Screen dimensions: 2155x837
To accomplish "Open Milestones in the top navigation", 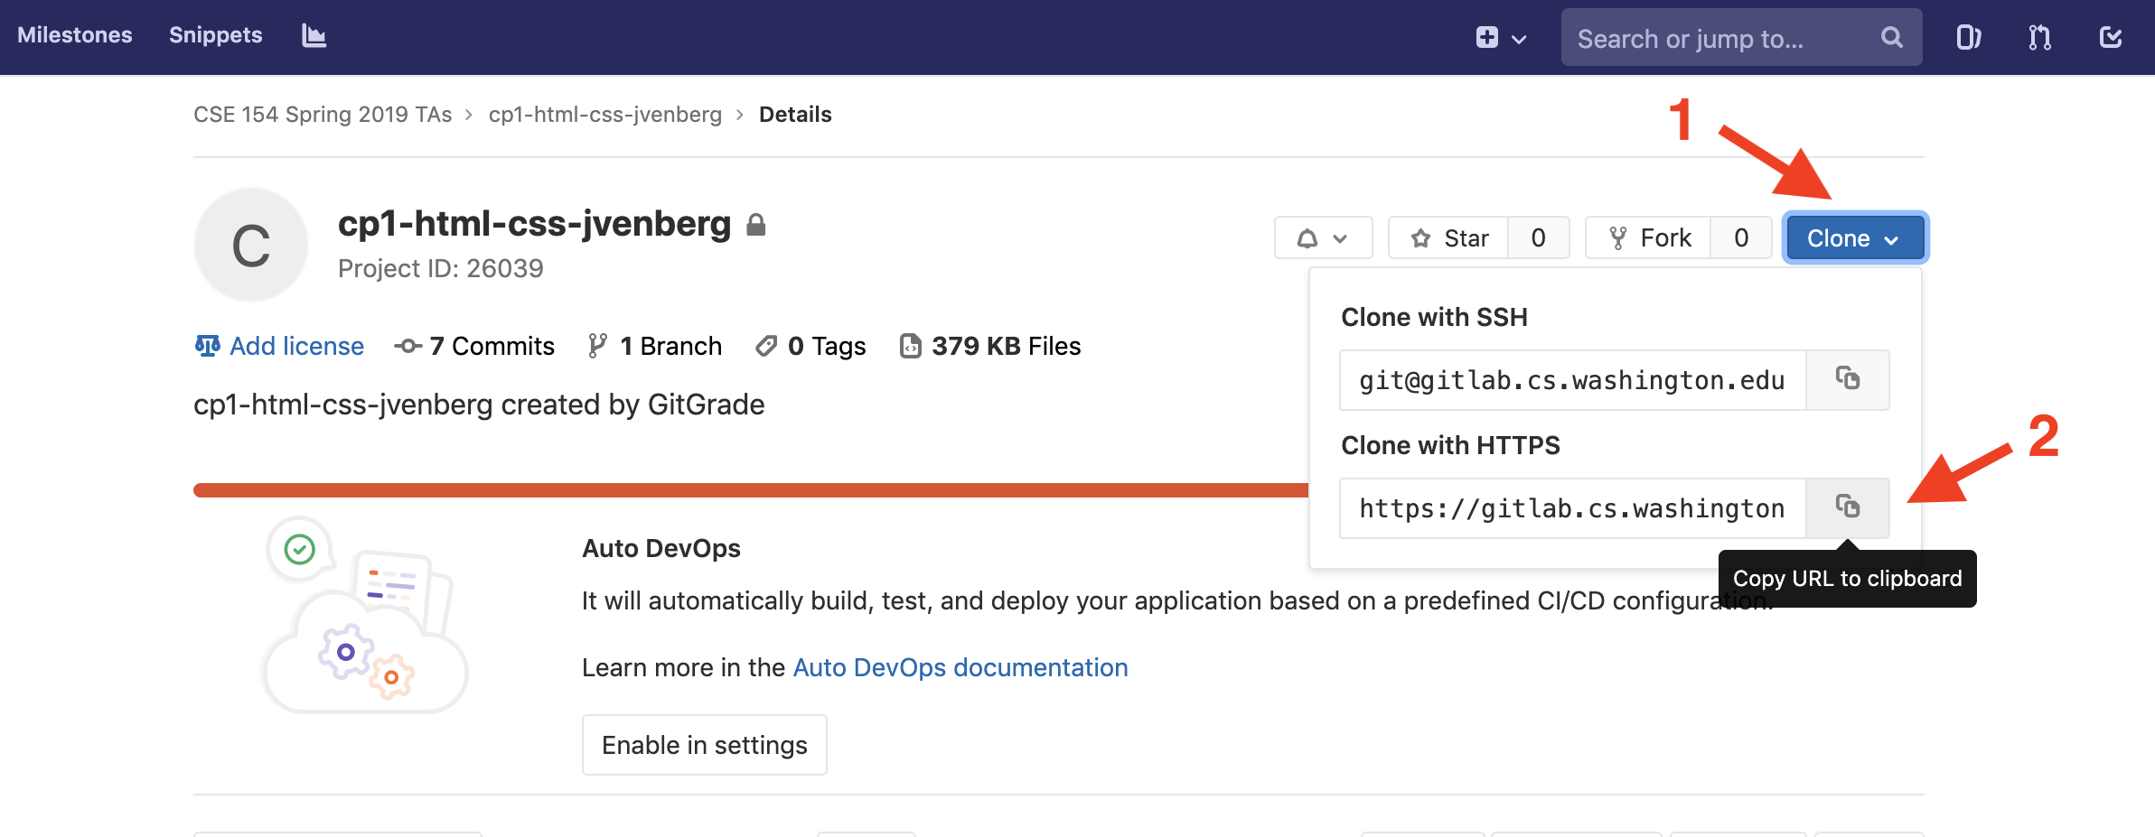I will [75, 35].
